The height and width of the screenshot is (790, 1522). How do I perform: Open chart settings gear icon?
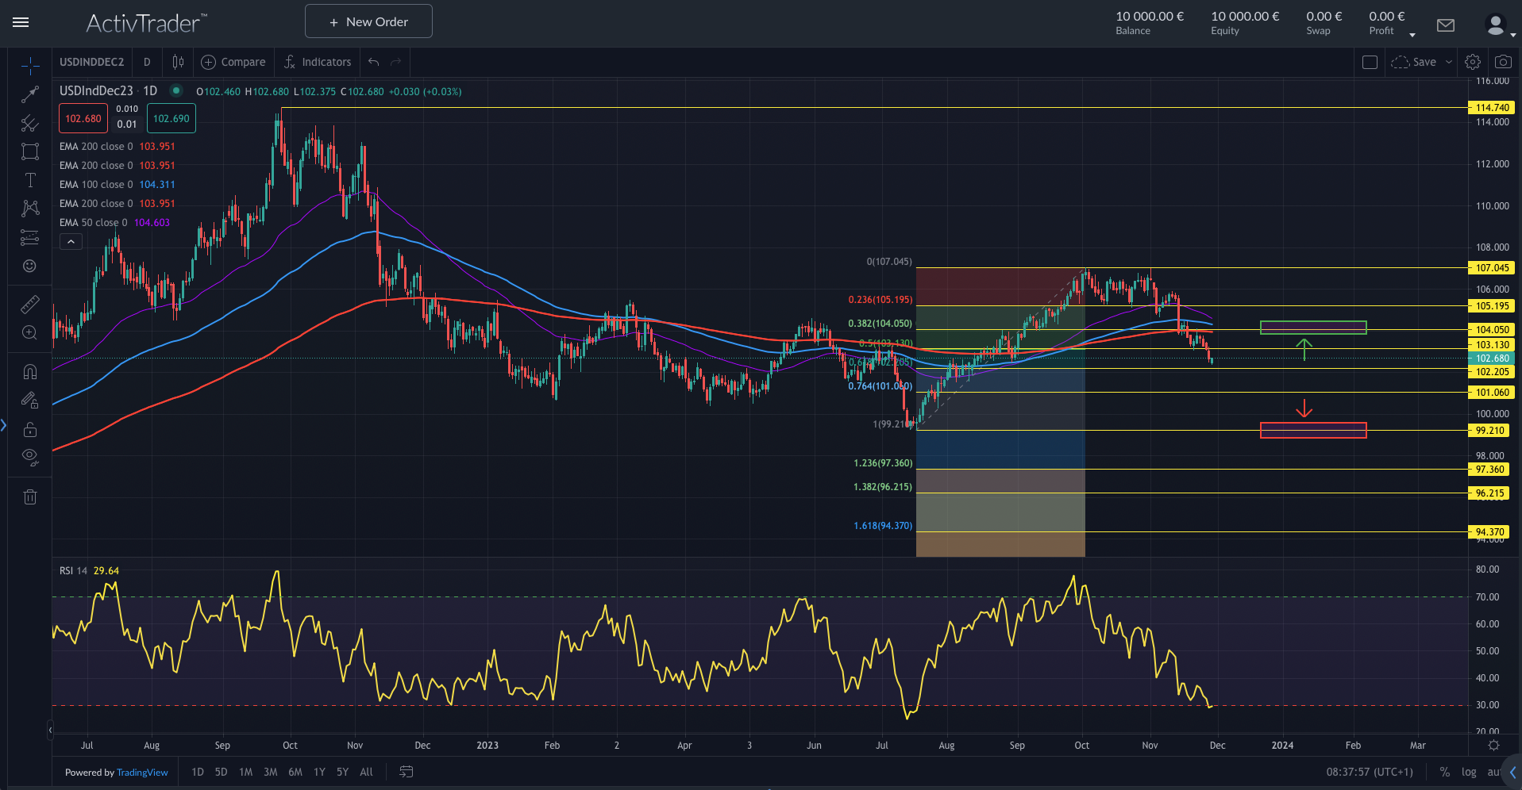(1473, 62)
